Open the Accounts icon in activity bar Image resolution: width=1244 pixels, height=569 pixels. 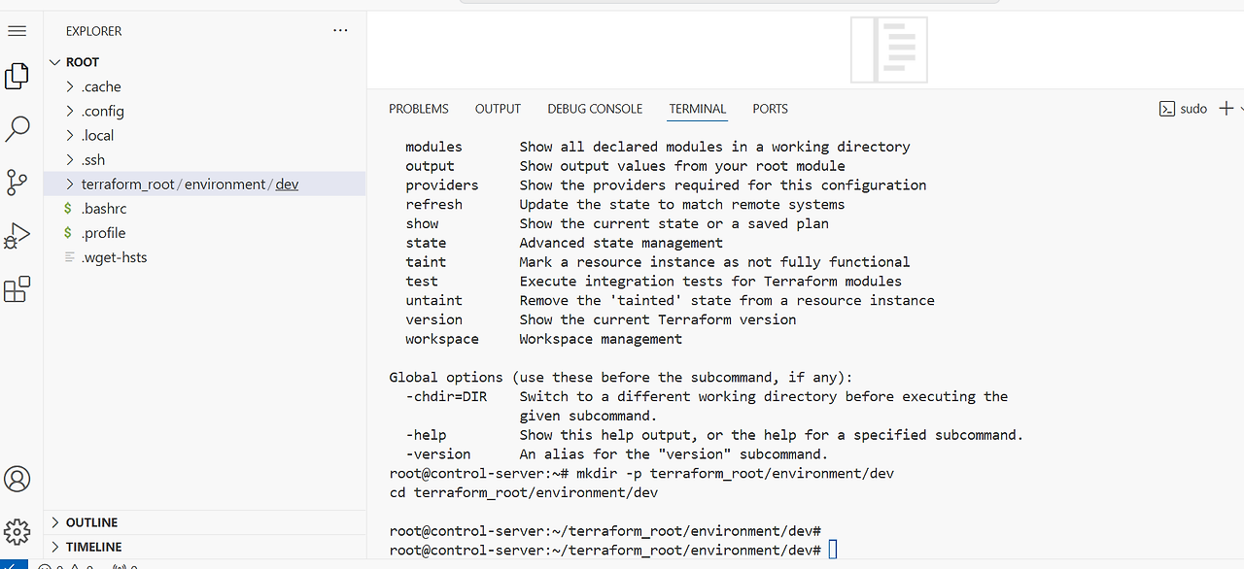click(17, 479)
